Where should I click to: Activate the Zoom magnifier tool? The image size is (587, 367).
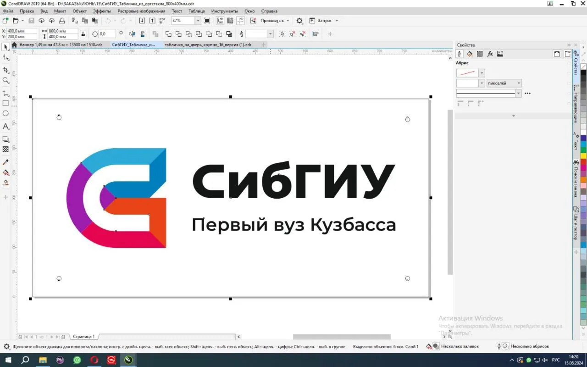pos(6,81)
